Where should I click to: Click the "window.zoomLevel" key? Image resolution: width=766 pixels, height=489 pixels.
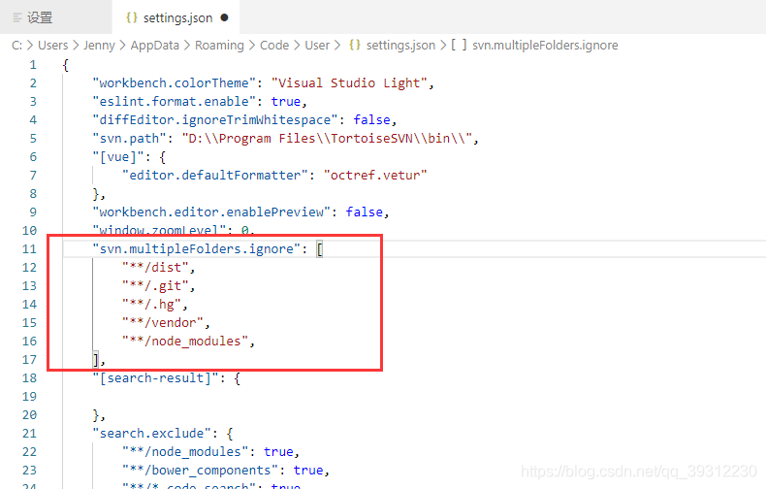159,230
